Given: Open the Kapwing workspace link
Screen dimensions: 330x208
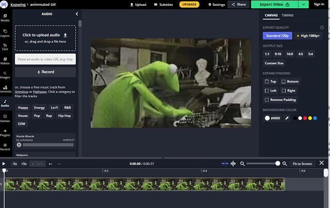Looking at the screenshot, I should [18, 5].
